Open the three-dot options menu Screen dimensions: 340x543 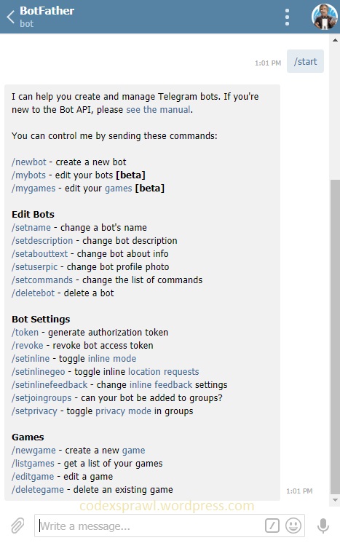click(x=287, y=17)
